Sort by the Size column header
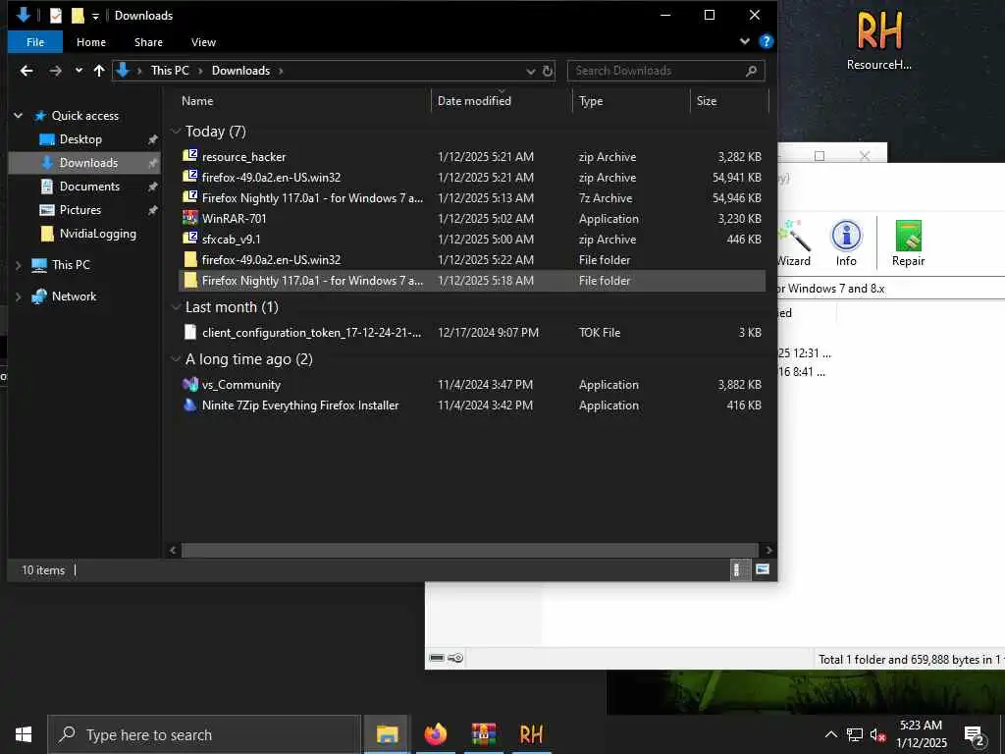Image resolution: width=1005 pixels, height=754 pixels. [x=707, y=101]
